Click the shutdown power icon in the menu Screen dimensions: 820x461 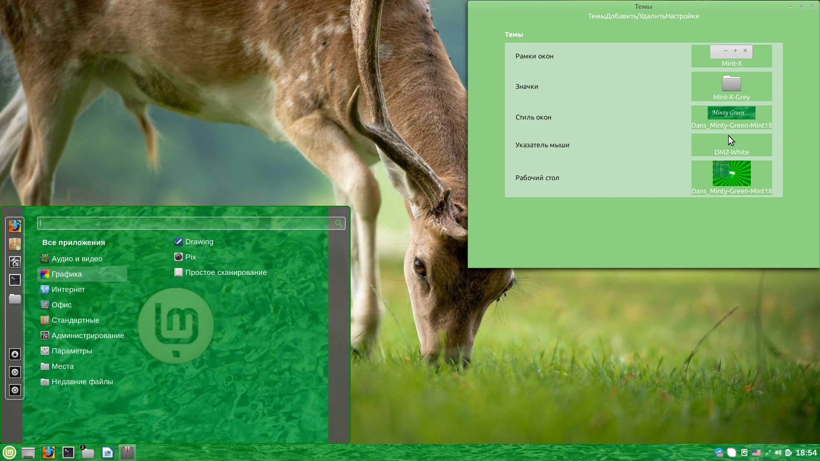pyautogui.click(x=15, y=390)
